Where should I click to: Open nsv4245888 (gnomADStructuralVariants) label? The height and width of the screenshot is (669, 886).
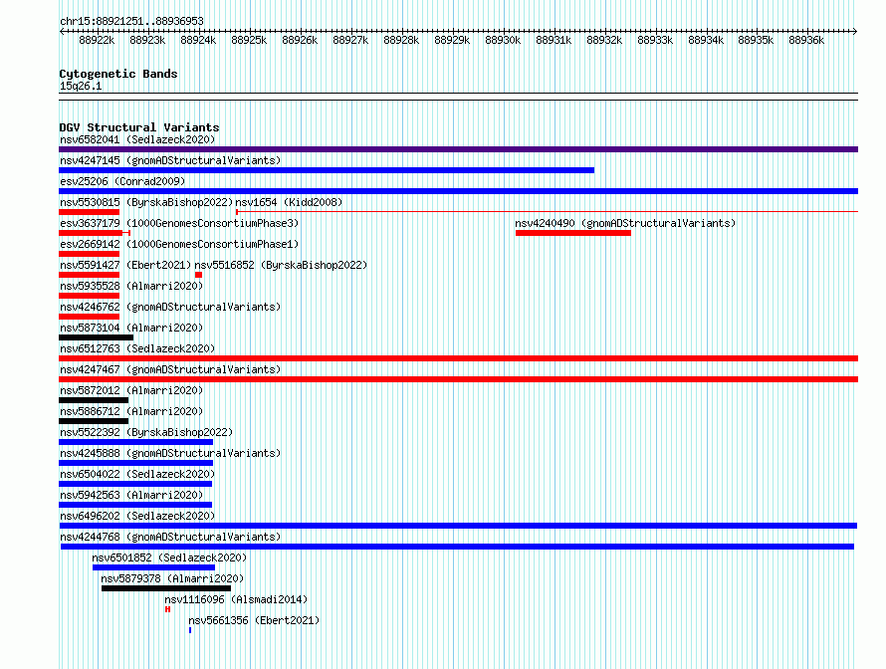[170, 453]
